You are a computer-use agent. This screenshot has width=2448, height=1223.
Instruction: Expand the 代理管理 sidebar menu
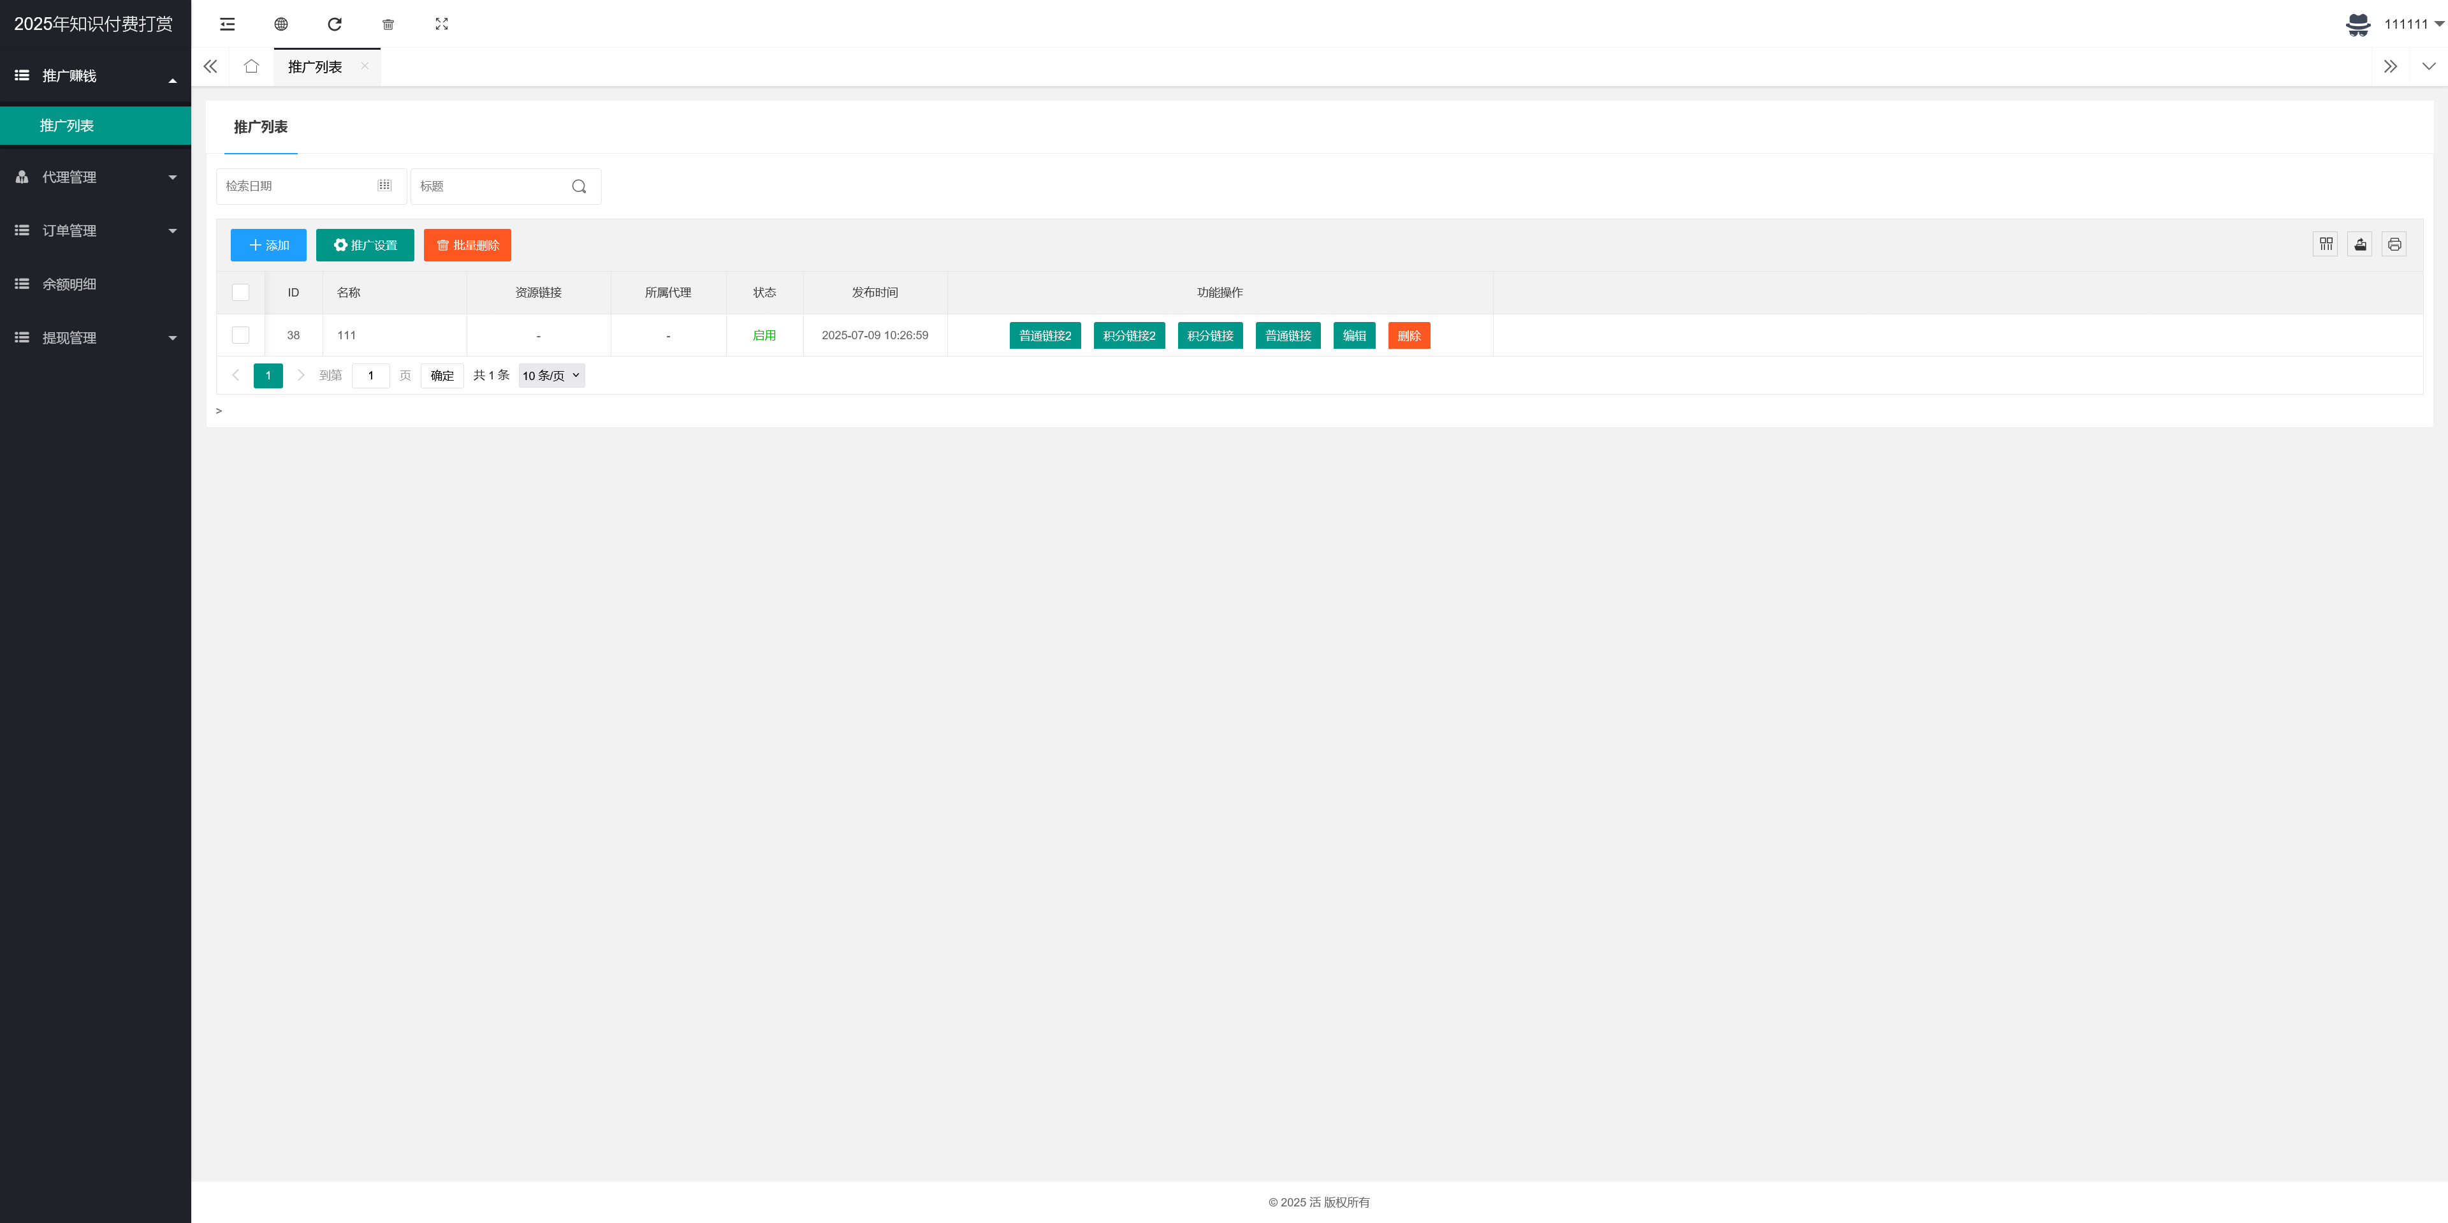point(95,177)
